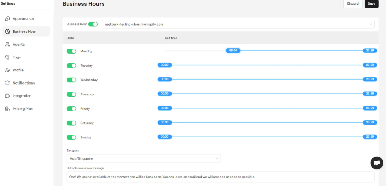Open Appearance settings

point(26,19)
